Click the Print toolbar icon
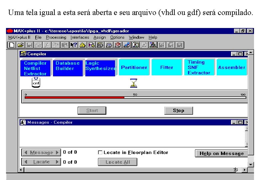Image resolution: width=260 pixels, height=180 pixels. click(x=38, y=45)
